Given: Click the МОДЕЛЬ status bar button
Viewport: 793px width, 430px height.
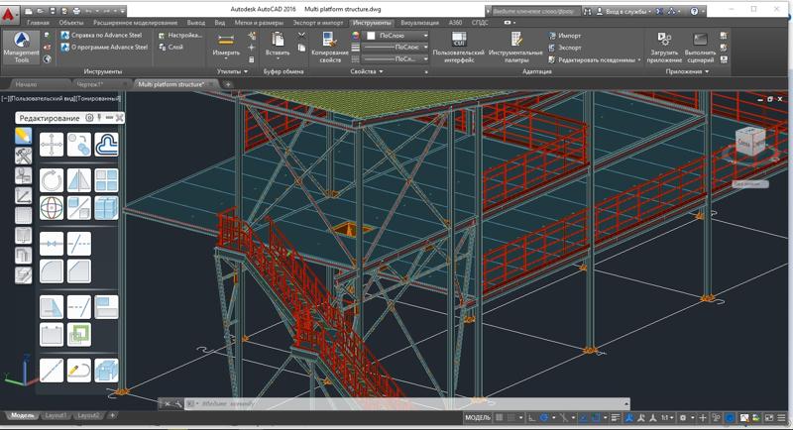Looking at the screenshot, I should pyautogui.click(x=478, y=417).
